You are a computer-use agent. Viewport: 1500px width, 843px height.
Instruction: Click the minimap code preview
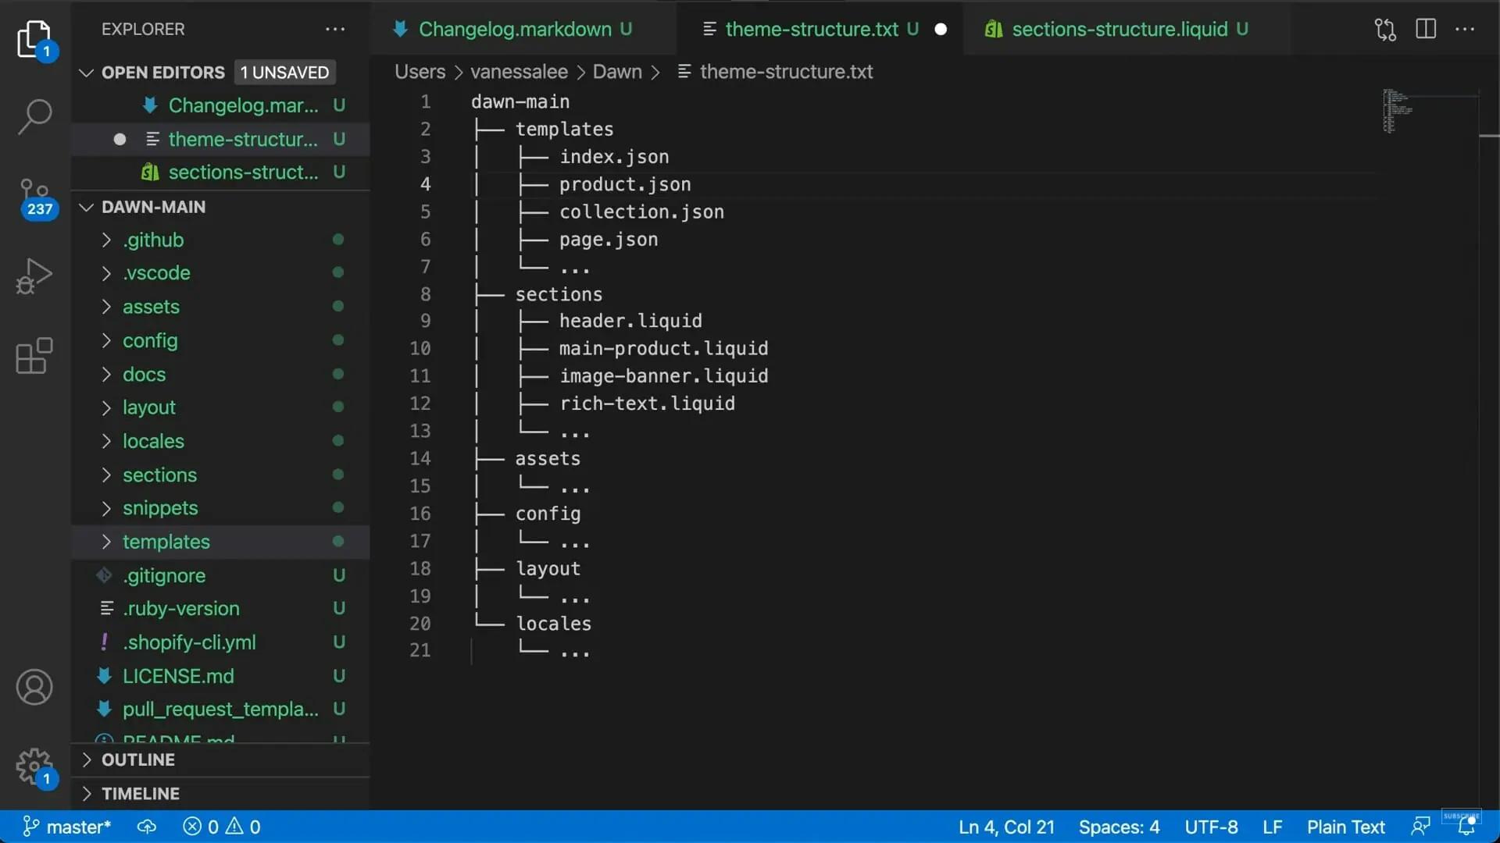(x=1397, y=111)
